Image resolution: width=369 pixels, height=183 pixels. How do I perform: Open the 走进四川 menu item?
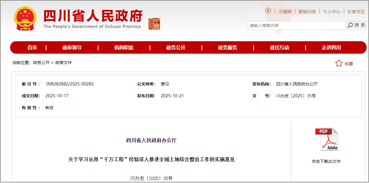(331, 47)
